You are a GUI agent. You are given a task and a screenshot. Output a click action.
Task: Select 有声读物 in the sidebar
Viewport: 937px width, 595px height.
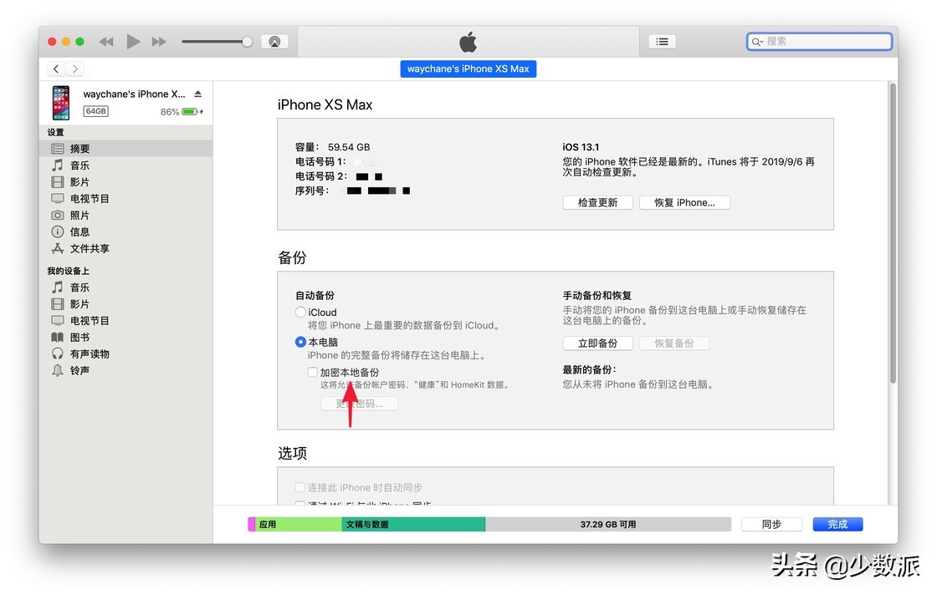(x=88, y=353)
